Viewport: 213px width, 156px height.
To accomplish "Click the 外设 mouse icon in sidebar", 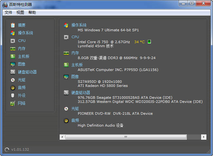I will (x=13, y=95).
